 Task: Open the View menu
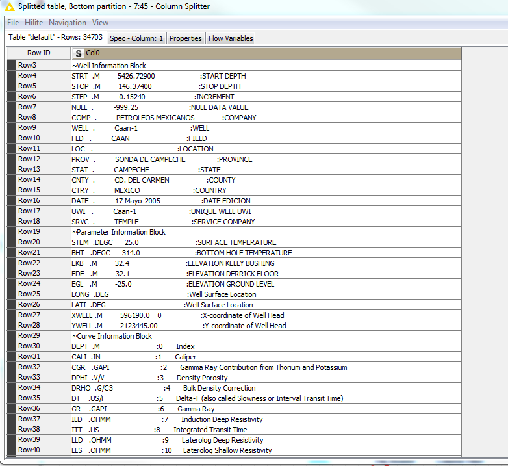[100, 23]
